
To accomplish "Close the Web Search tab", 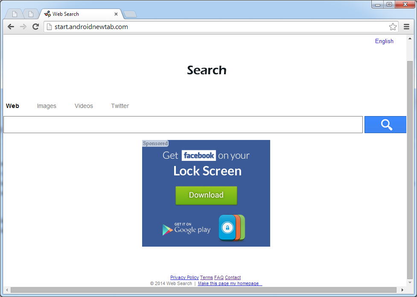I will pos(116,14).
